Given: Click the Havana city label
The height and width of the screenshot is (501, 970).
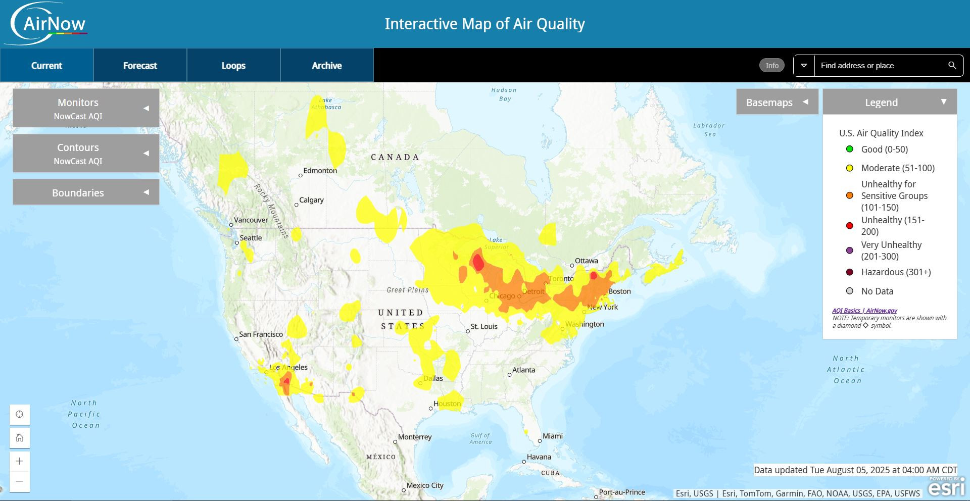Looking at the screenshot, I should (539, 457).
